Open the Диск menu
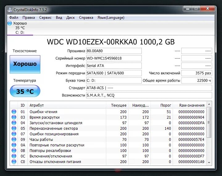The width and height of the screenshot is (222, 176). pyautogui.click(x=70, y=18)
